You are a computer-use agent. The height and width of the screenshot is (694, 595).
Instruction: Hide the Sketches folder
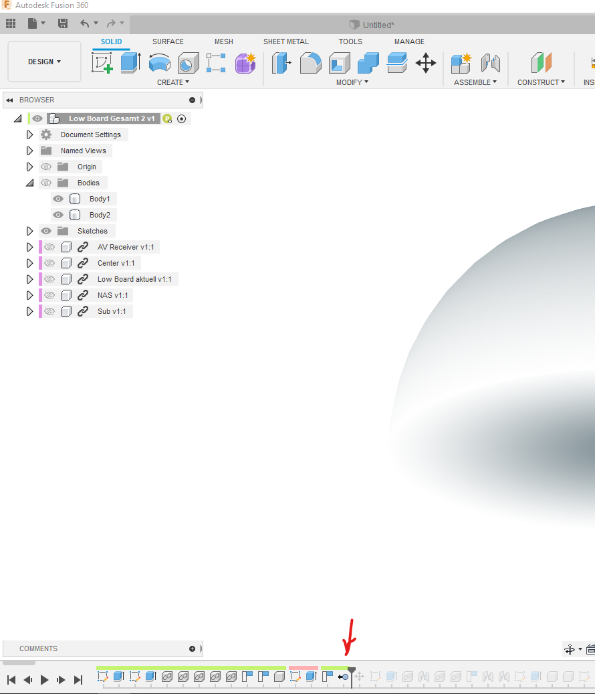coord(46,231)
